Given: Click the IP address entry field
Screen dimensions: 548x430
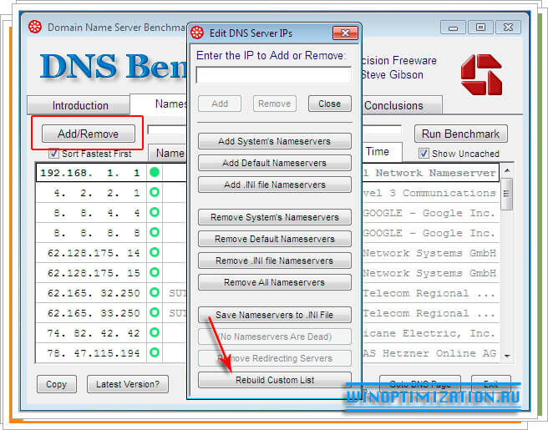Looking at the screenshot, I should pos(273,75).
